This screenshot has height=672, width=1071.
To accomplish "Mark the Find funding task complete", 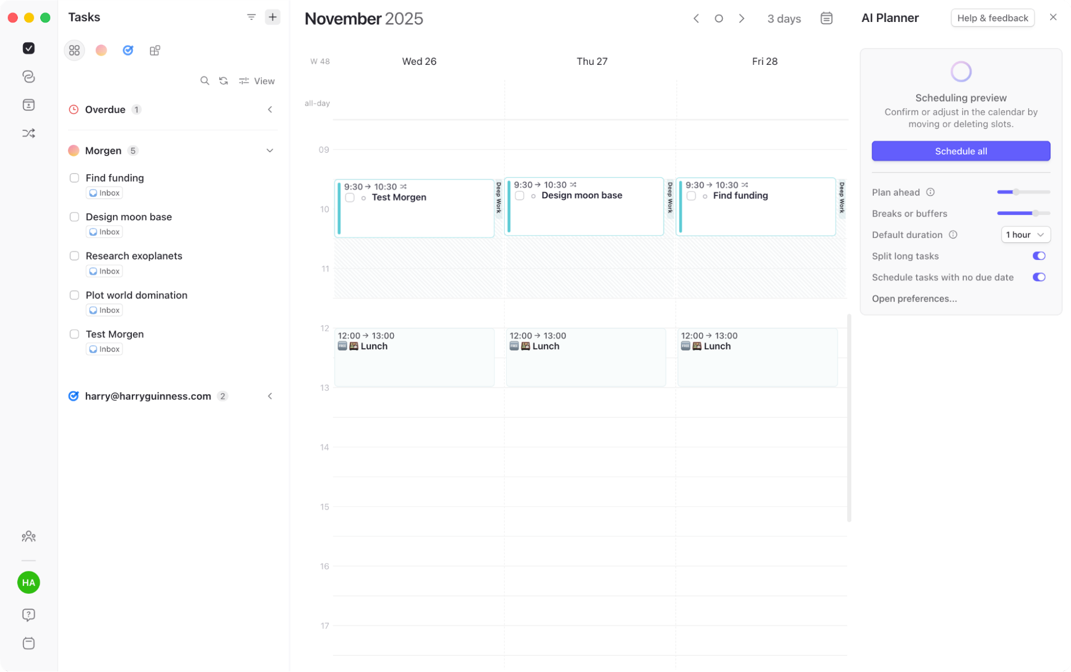I will [x=74, y=177].
